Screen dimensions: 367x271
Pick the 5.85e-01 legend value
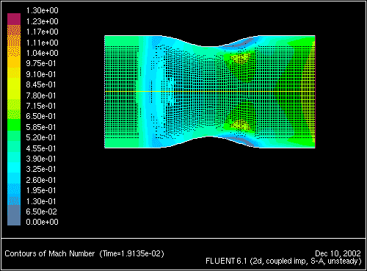click(x=41, y=127)
